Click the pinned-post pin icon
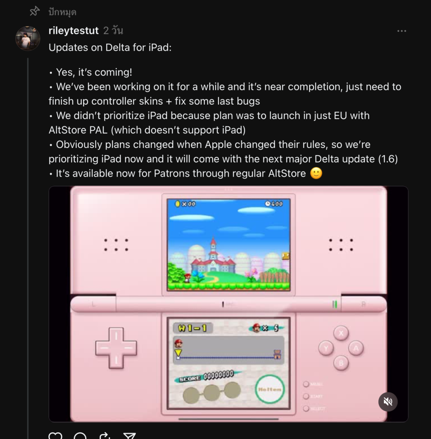Image resolution: width=431 pixels, height=439 pixels. pos(35,12)
